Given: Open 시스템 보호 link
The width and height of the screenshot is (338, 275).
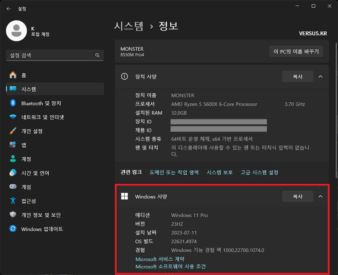Looking at the screenshot, I should pos(220,172).
